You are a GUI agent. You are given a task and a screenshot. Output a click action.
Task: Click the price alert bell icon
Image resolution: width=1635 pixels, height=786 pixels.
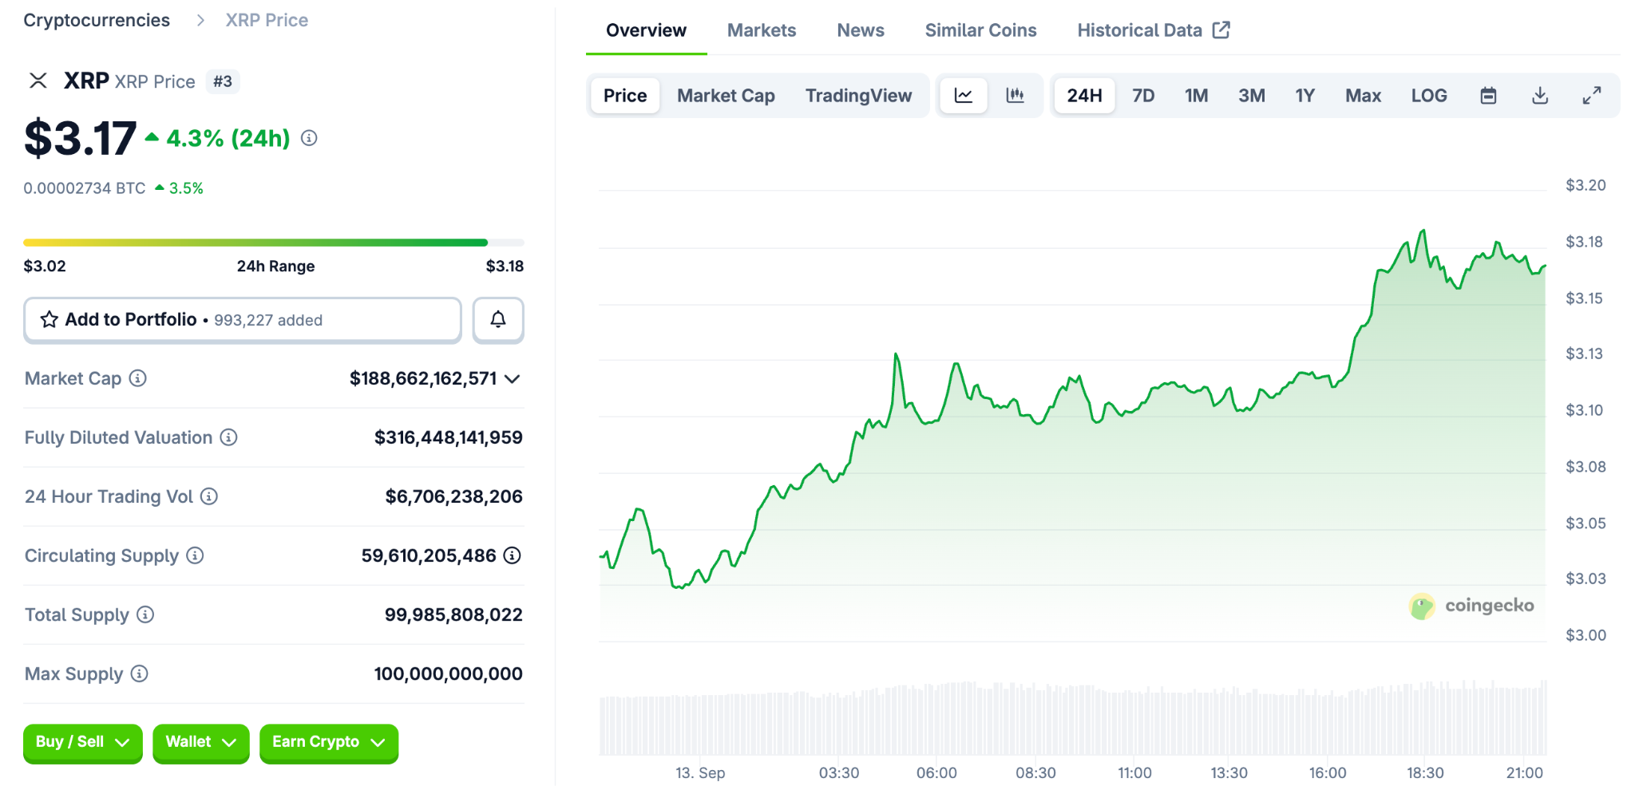[498, 319]
